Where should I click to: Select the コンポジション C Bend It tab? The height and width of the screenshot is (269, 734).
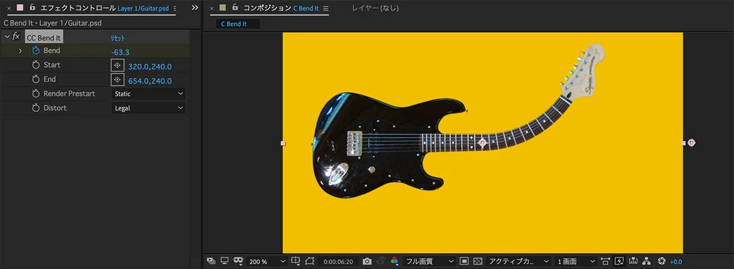(x=282, y=8)
